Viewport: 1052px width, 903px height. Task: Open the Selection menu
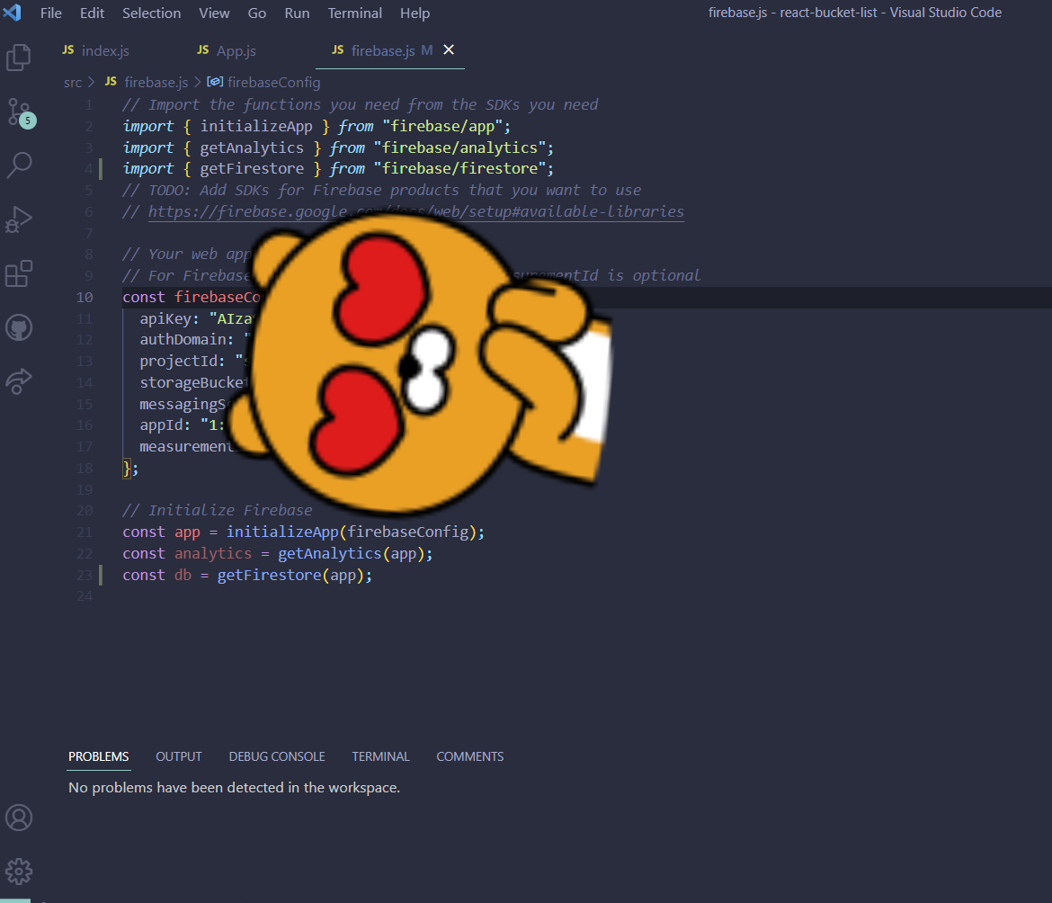[152, 13]
